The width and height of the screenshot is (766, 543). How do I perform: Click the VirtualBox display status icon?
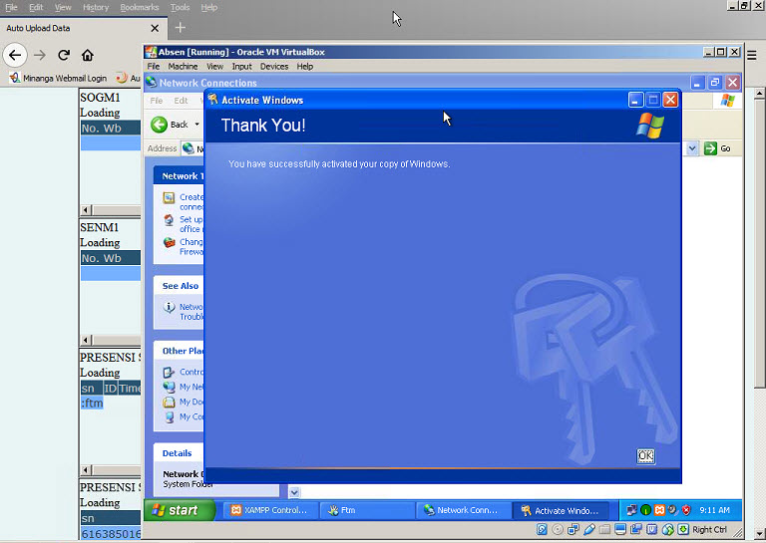coord(620,529)
